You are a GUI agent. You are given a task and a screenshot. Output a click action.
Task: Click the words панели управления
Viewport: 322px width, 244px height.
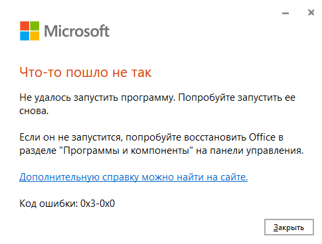pos(256,151)
